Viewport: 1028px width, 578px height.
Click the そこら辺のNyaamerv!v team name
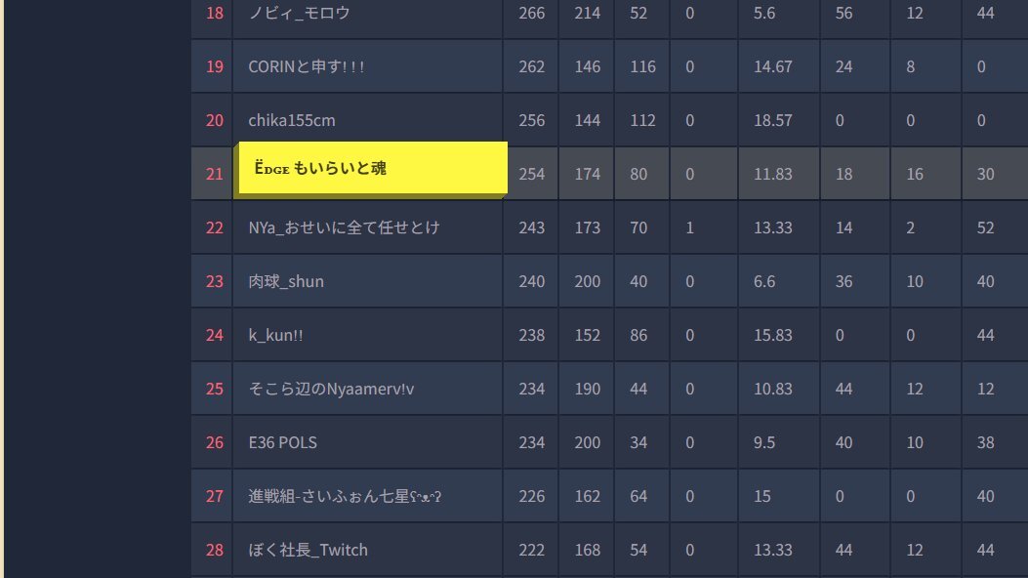[x=331, y=389]
